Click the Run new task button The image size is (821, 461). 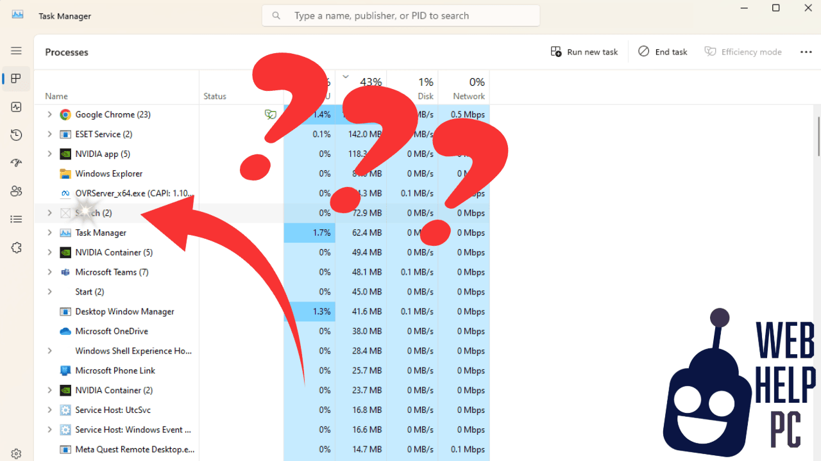(x=584, y=52)
